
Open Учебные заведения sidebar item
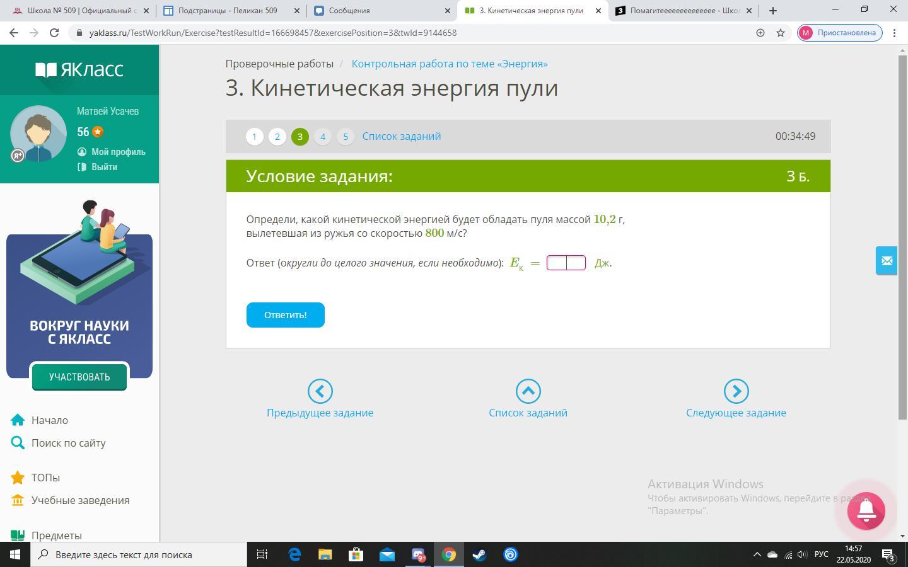71,500
